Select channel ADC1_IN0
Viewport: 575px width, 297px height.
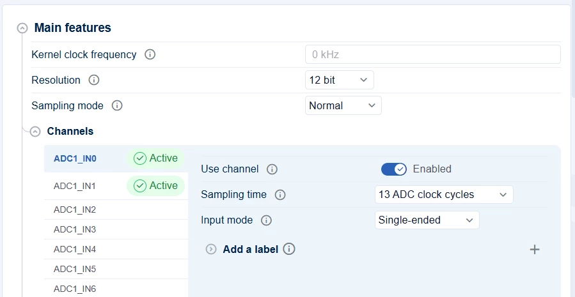116,158
